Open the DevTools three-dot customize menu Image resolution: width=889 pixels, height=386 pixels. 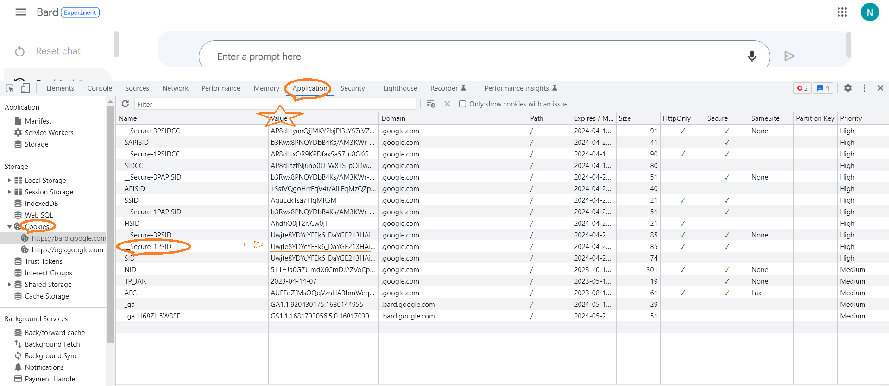pos(864,88)
